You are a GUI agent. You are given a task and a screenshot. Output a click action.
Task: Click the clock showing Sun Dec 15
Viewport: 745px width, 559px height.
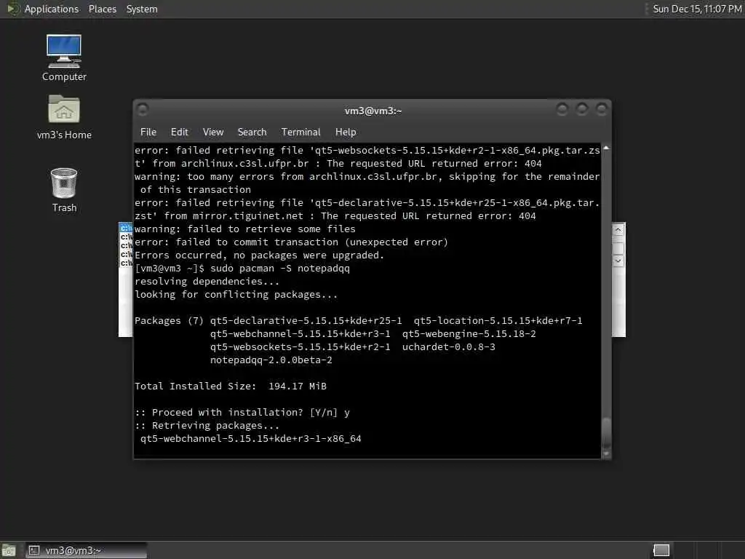[696, 9]
